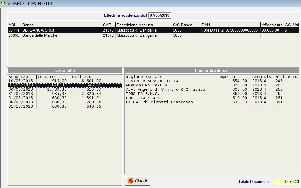
Task: Click effetto number 301
Action: 279,102
